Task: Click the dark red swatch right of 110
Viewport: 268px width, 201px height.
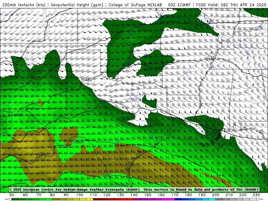Action: 96,199
